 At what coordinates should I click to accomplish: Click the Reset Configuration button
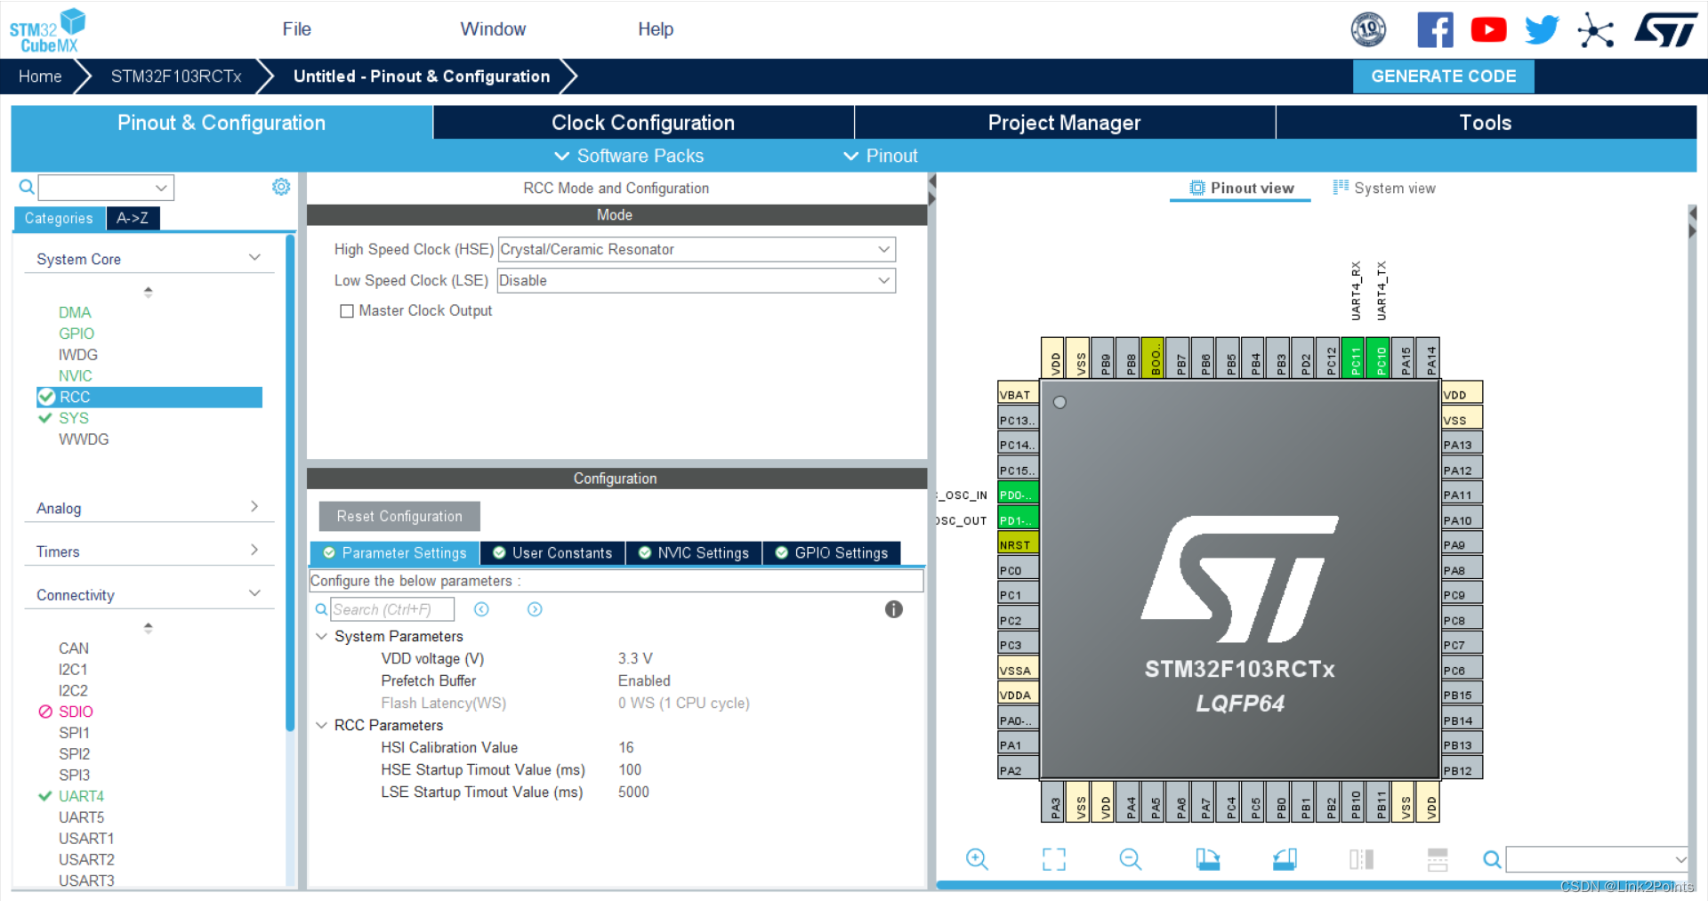pos(399,516)
